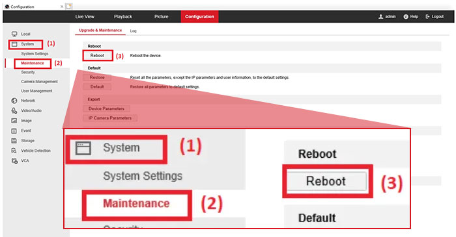Image resolution: width=456 pixels, height=237 pixels.
Task: Open Camera Management submenu item
Action: point(39,81)
